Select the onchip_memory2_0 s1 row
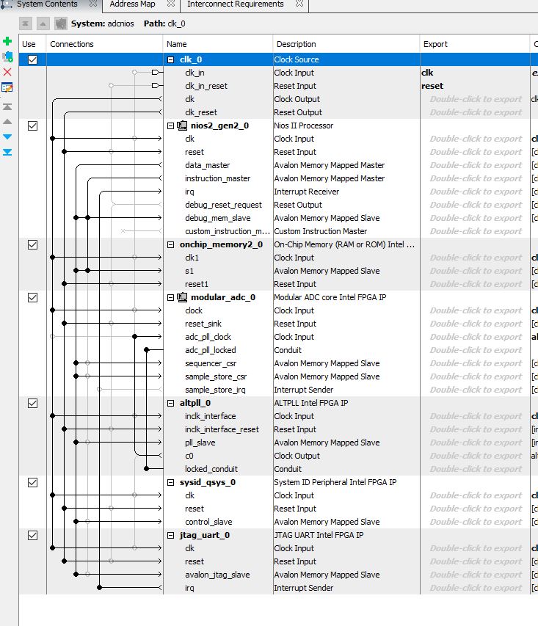The width and height of the screenshot is (538, 626). (x=189, y=271)
